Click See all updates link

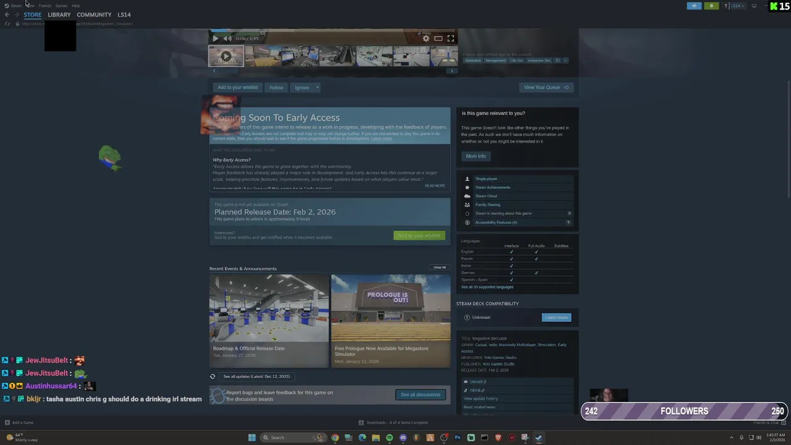point(256,376)
